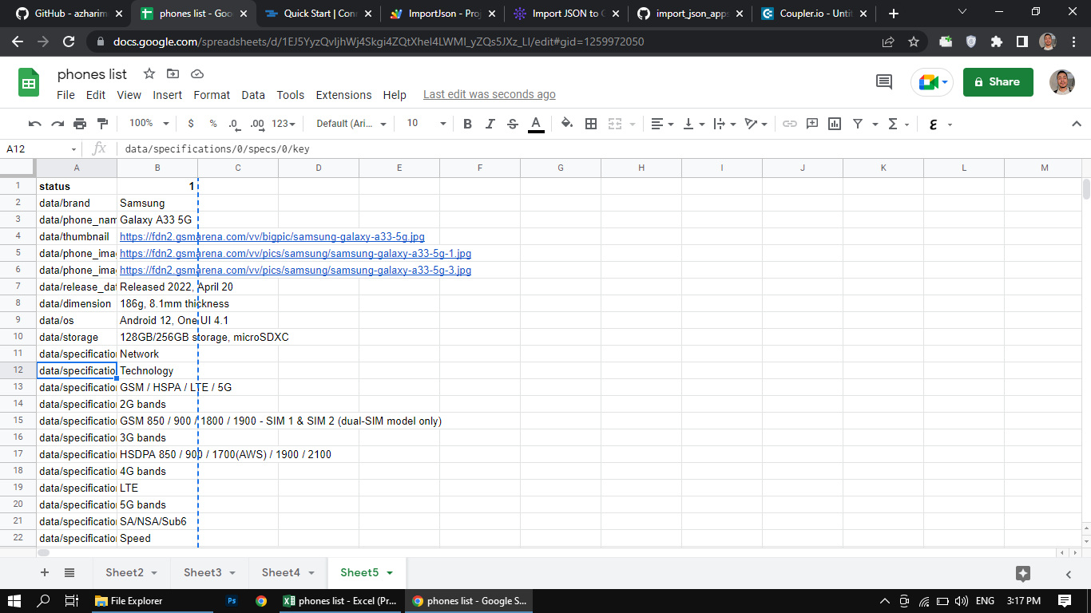Click the insert link icon
Screen dimensions: 1091x613
click(x=790, y=124)
